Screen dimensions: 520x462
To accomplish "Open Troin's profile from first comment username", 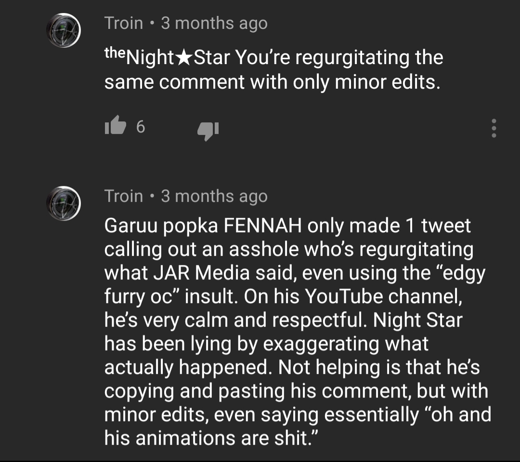I will (124, 23).
